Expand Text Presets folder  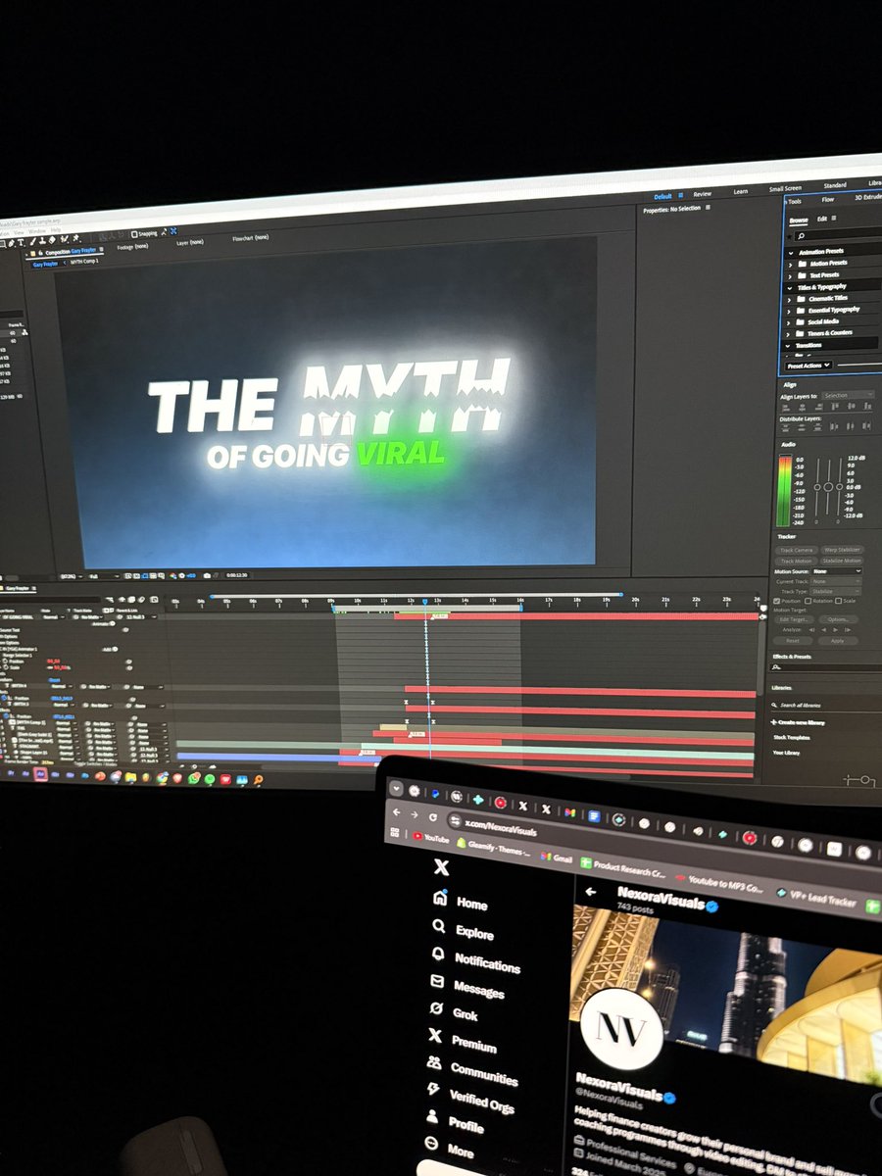point(791,274)
